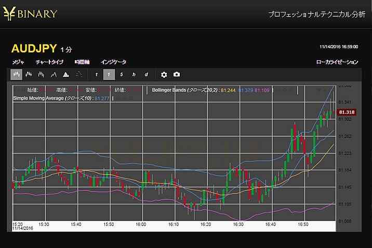Choose the OHLC bar chart icon
The image size is (372, 248).
coord(41,74)
